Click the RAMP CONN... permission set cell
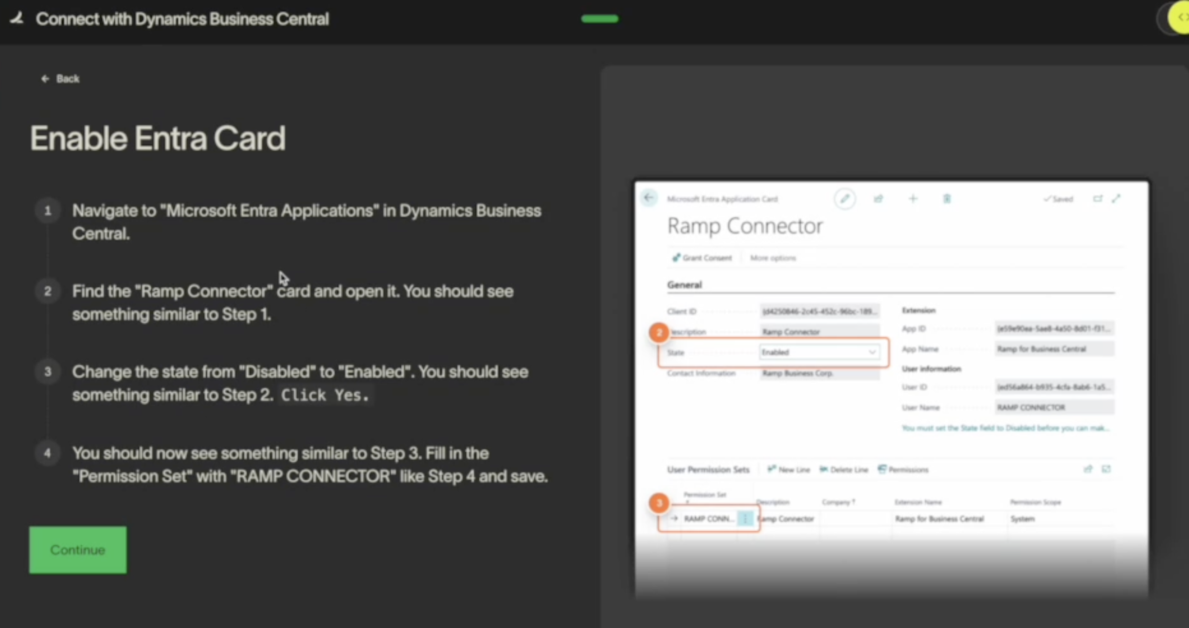The height and width of the screenshot is (628, 1189). 709,519
